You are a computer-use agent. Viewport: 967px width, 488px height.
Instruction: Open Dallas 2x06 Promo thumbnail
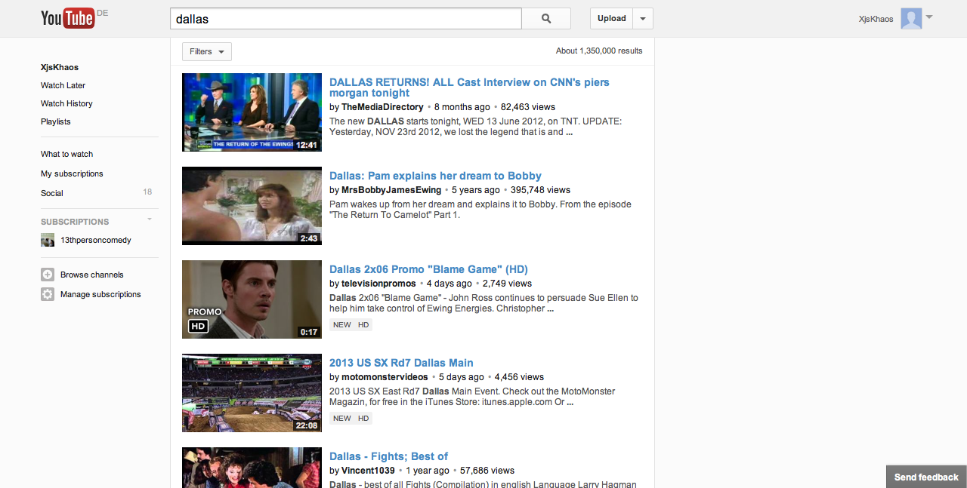coord(252,299)
